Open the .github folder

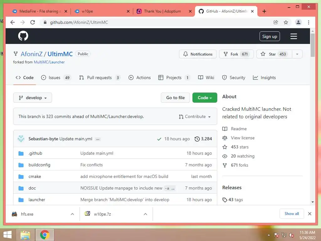point(35,153)
